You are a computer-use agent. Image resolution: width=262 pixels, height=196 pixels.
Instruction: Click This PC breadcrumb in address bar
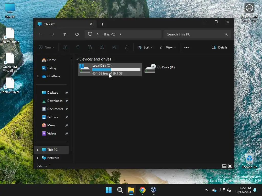click(x=109, y=34)
